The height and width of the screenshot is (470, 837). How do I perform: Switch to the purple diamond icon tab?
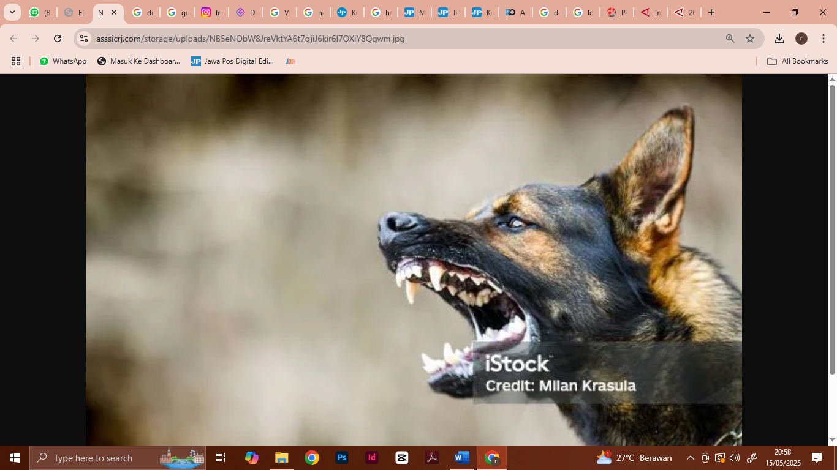tap(246, 12)
